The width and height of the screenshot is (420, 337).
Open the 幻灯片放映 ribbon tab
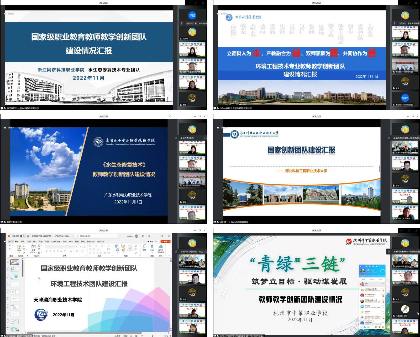coord(56,241)
